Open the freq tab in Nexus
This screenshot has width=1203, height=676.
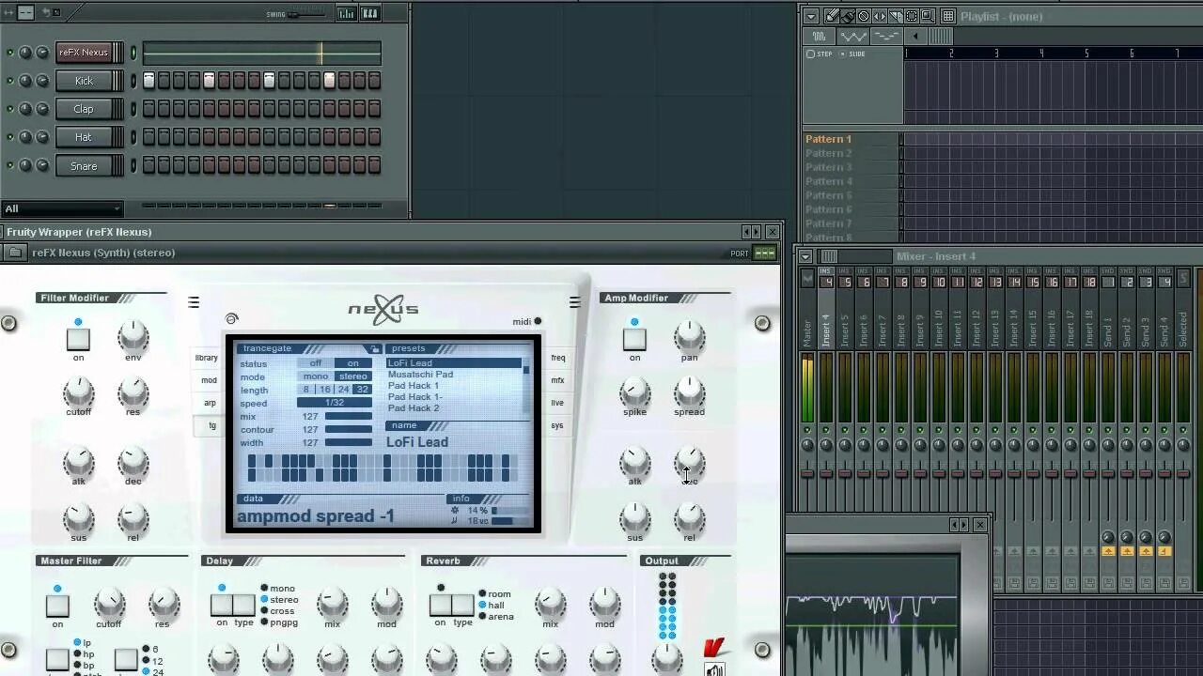(x=557, y=358)
